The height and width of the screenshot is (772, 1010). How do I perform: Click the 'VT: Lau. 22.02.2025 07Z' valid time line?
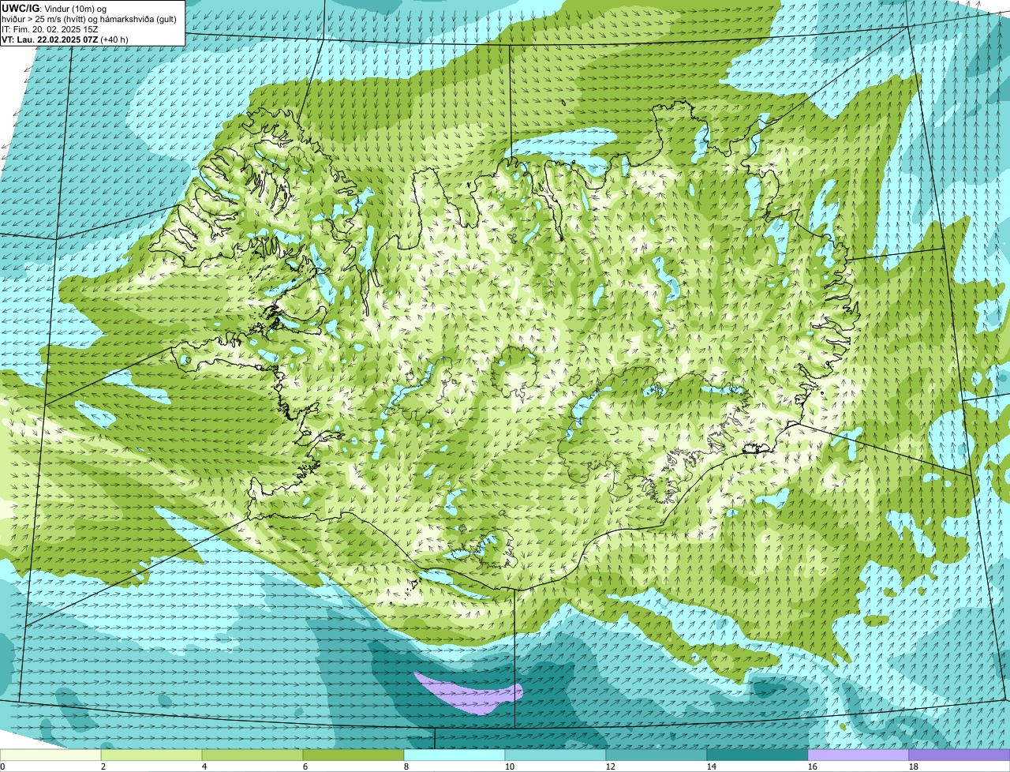point(65,39)
